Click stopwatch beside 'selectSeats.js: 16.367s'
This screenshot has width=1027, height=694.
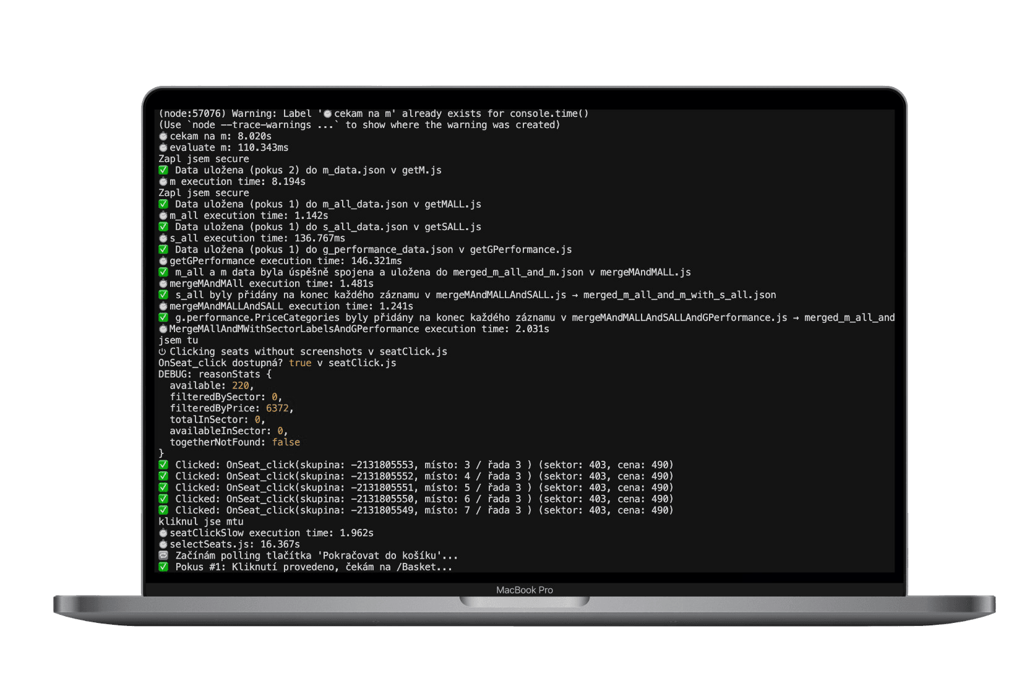point(163,544)
